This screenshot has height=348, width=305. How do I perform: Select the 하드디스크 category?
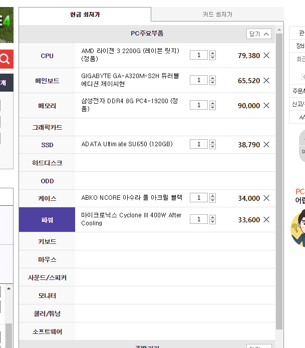pyautogui.click(x=47, y=163)
